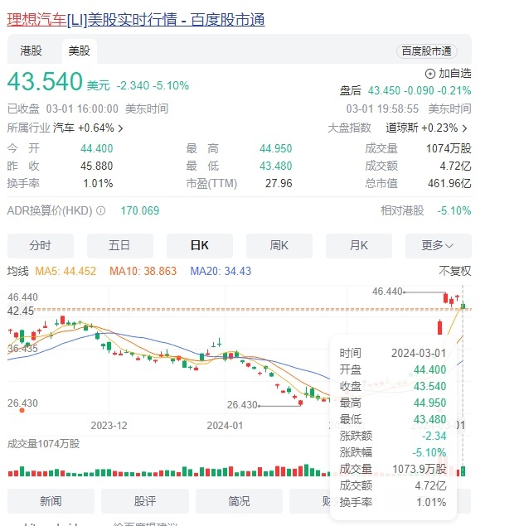Image resolution: width=524 pixels, height=526 pixels.
Task: Select the 月K chart tab
Action: (x=358, y=245)
